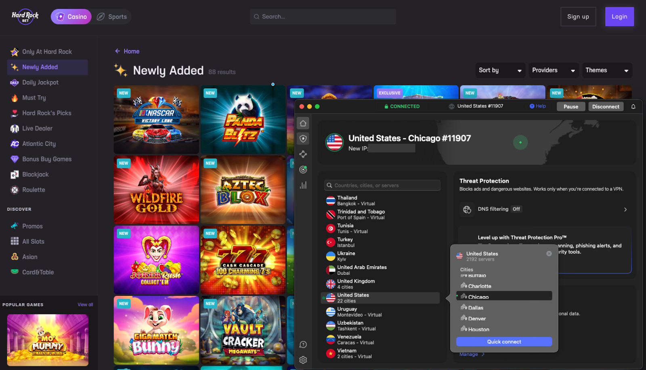Open the VPN dark web monitor target icon
The height and width of the screenshot is (370, 646).
pos(303,170)
